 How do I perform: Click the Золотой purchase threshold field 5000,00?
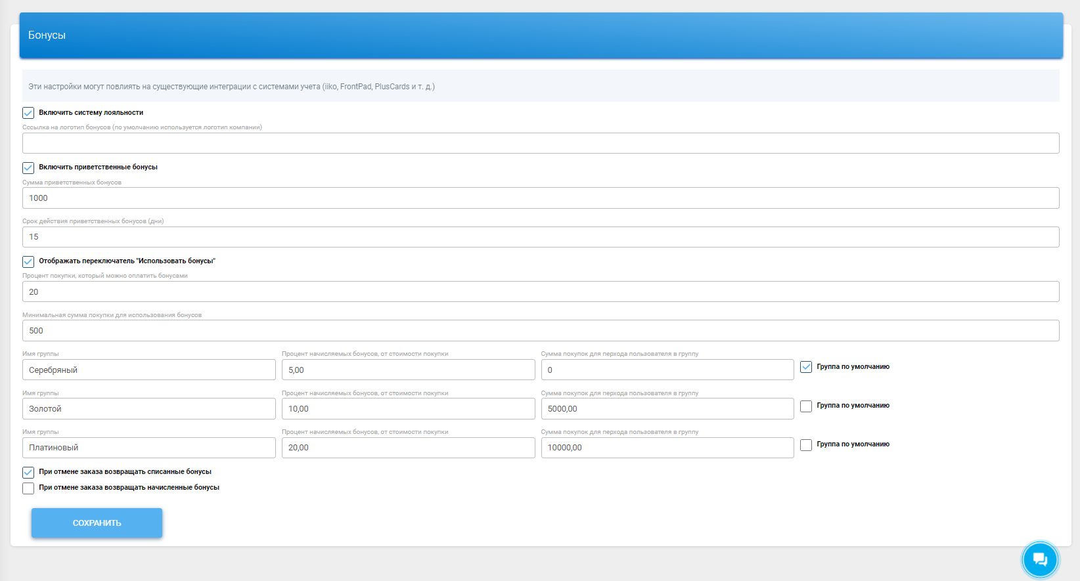click(x=667, y=409)
